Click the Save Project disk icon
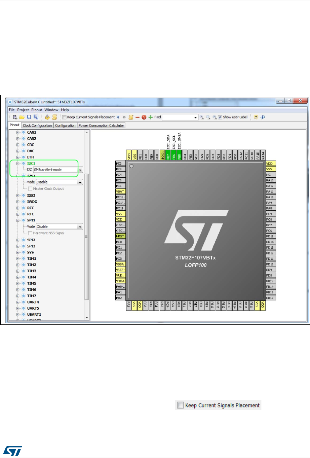Viewport: 310px width, 458px height. (29, 117)
